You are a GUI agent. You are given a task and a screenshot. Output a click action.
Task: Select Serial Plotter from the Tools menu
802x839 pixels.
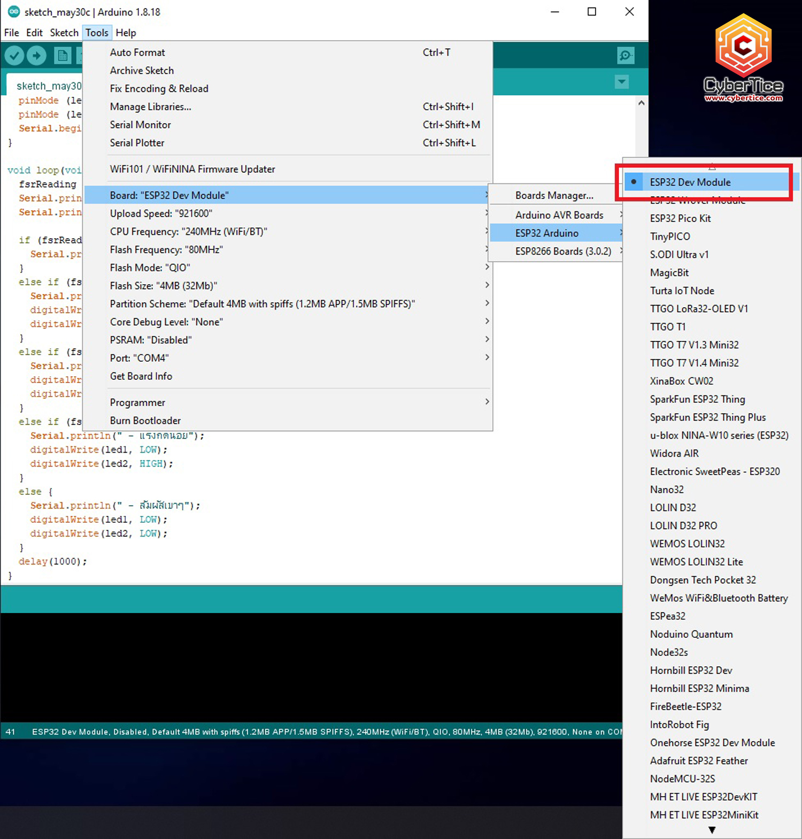tap(137, 143)
